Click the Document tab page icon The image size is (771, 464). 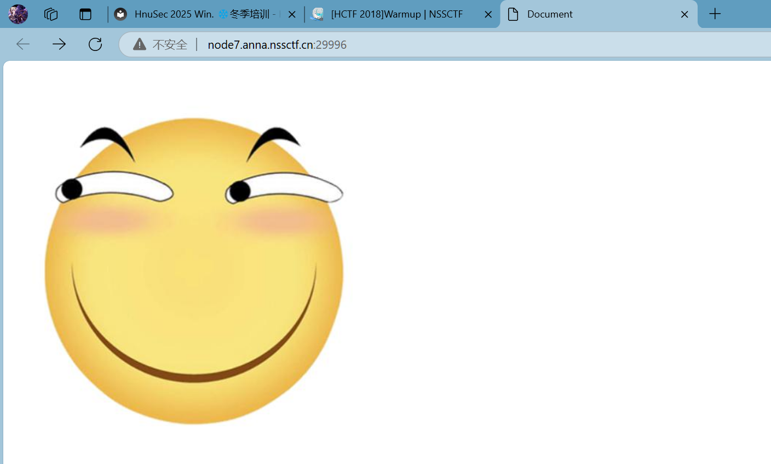[513, 14]
